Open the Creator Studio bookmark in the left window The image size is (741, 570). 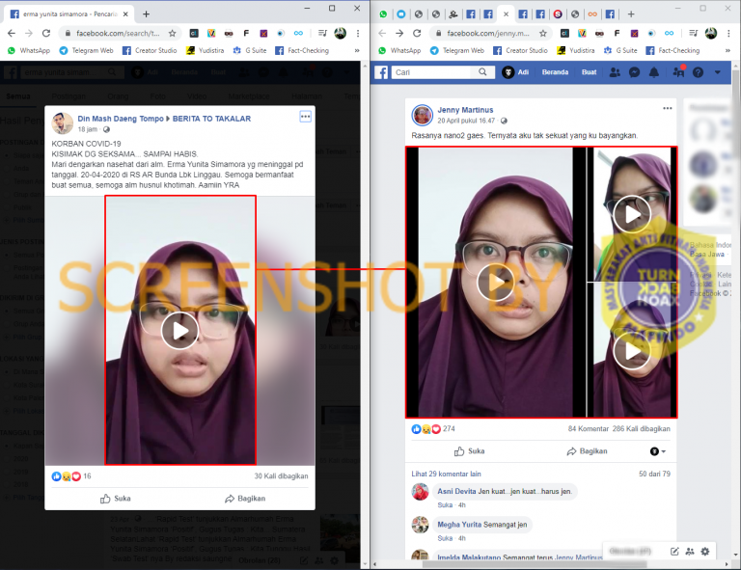150,50
